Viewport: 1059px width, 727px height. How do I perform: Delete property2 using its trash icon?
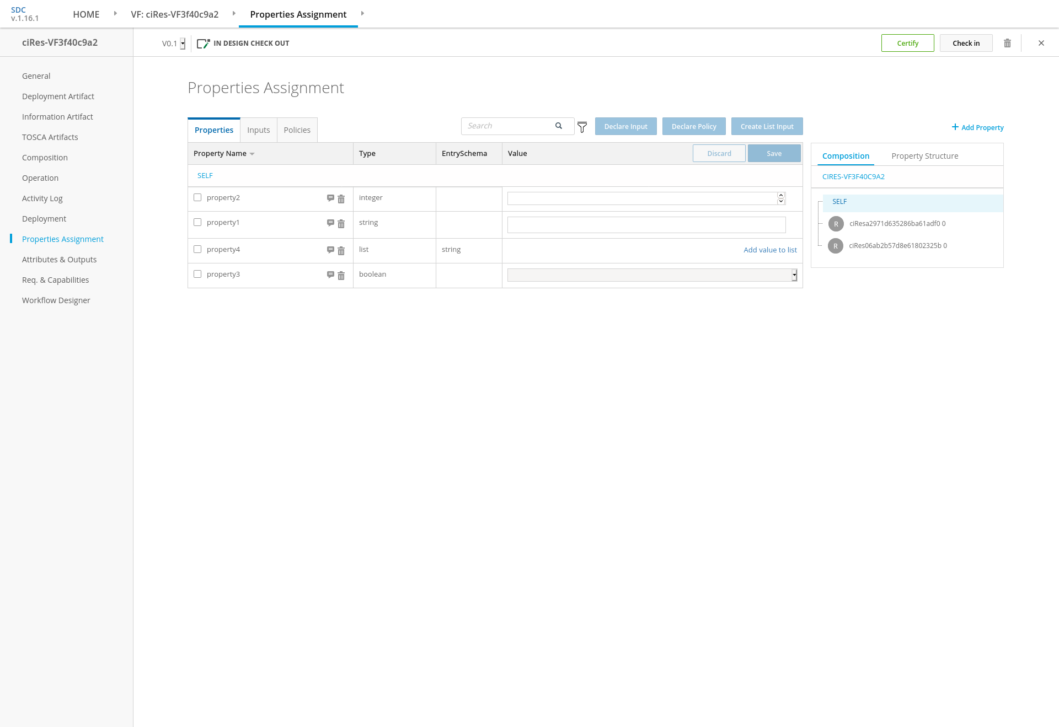341,199
